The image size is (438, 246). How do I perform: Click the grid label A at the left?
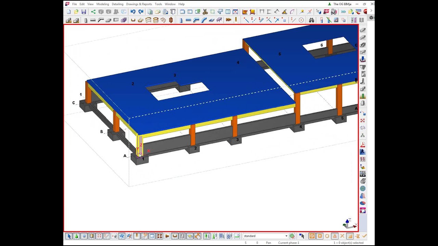click(125, 156)
